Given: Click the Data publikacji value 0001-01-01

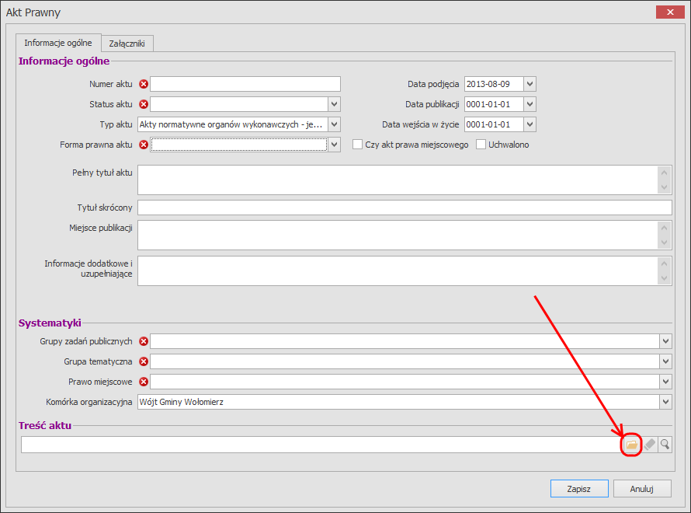Looking at the screenshot, I should [x=488, y=104].
